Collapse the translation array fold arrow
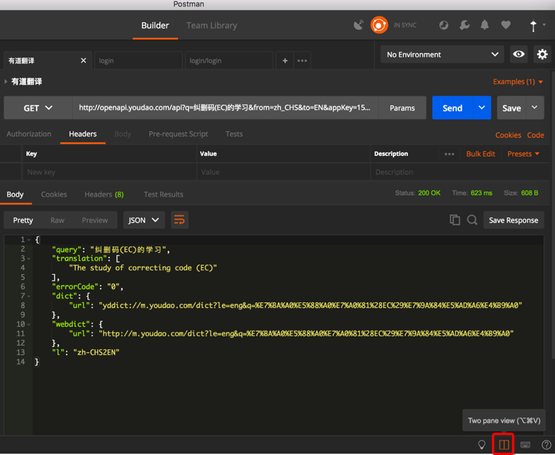555x455 pixels. [28, 259]
